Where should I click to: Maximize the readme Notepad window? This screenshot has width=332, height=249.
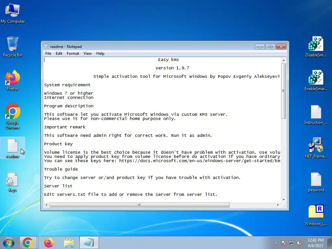pyautogui.click(x=270, y=46)
